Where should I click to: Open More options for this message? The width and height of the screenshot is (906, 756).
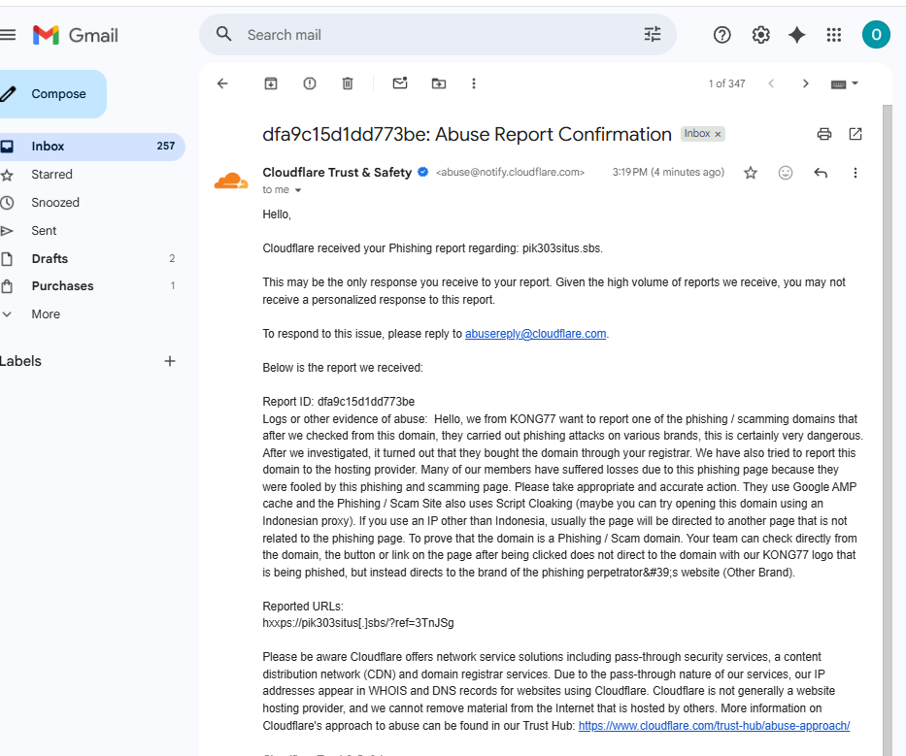click(856, 173)
